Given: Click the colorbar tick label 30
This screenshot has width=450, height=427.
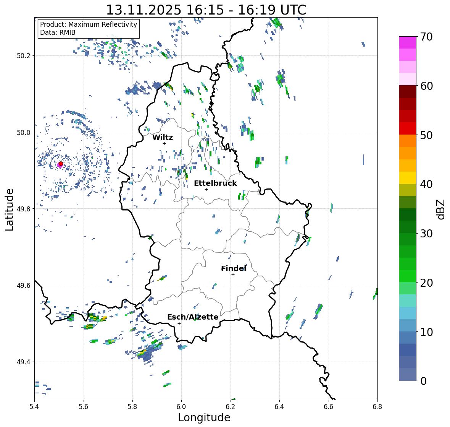Looking at the screenshot, I should coord(426,234).
